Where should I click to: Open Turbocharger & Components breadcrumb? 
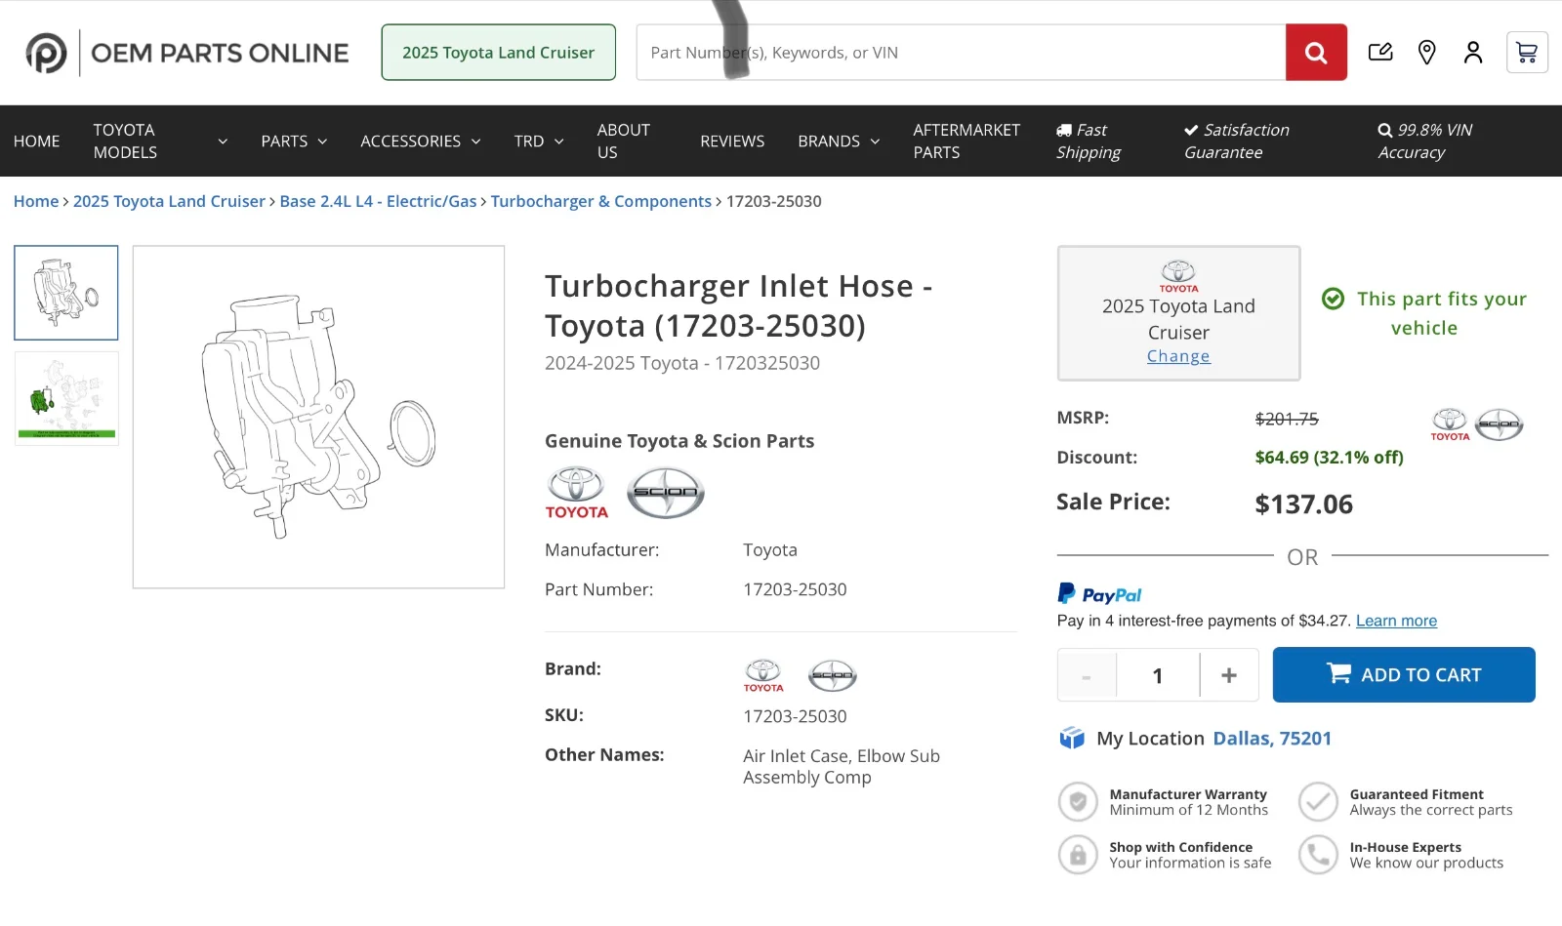[601, 201]
